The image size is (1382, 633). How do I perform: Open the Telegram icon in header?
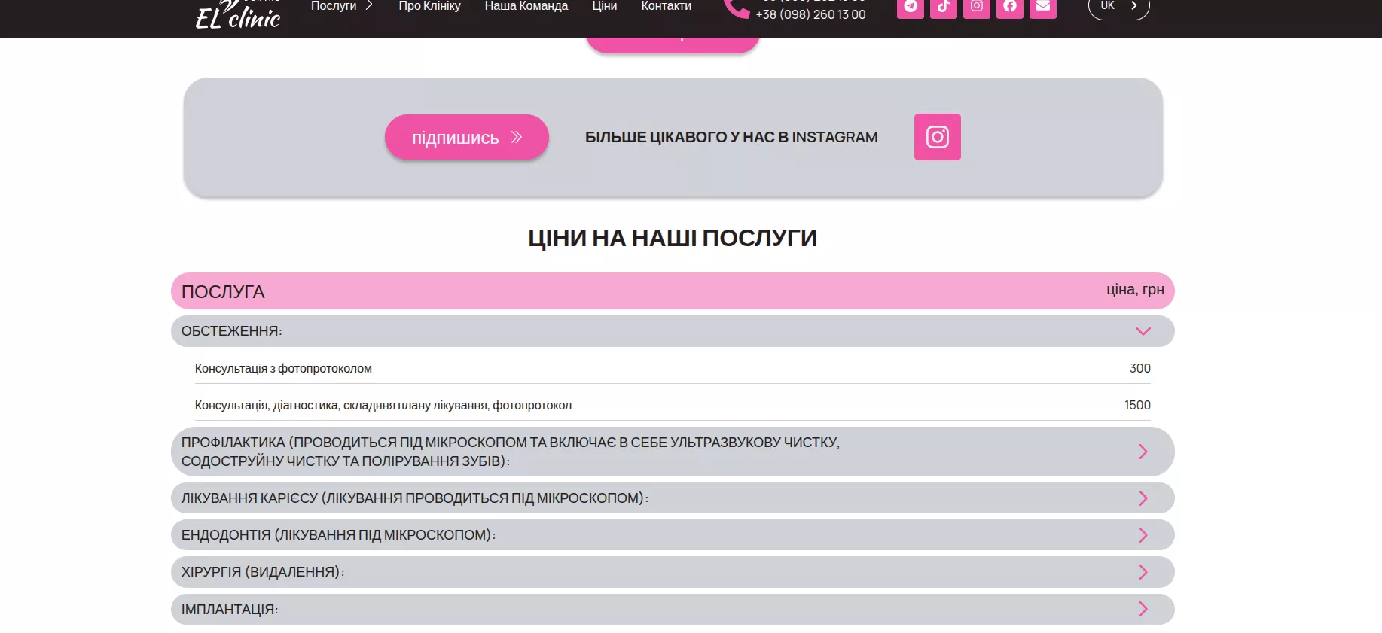click(910, 7)
